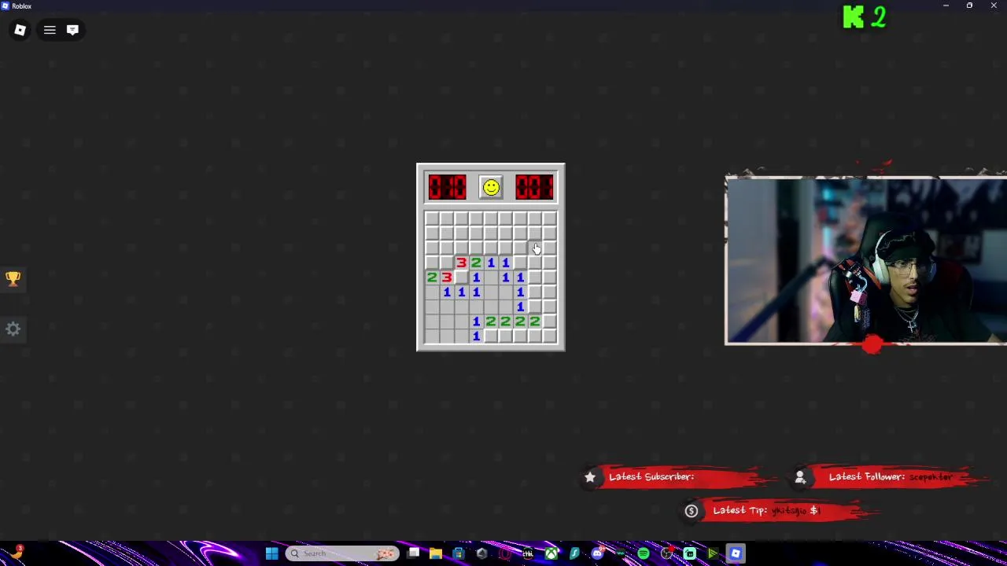Select the active Roblox taskbar icon
Image resolution: width=1007 pixels, height=566 pixels.
click(736, 553)
